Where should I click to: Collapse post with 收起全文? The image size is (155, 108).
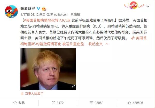point(96,44)
